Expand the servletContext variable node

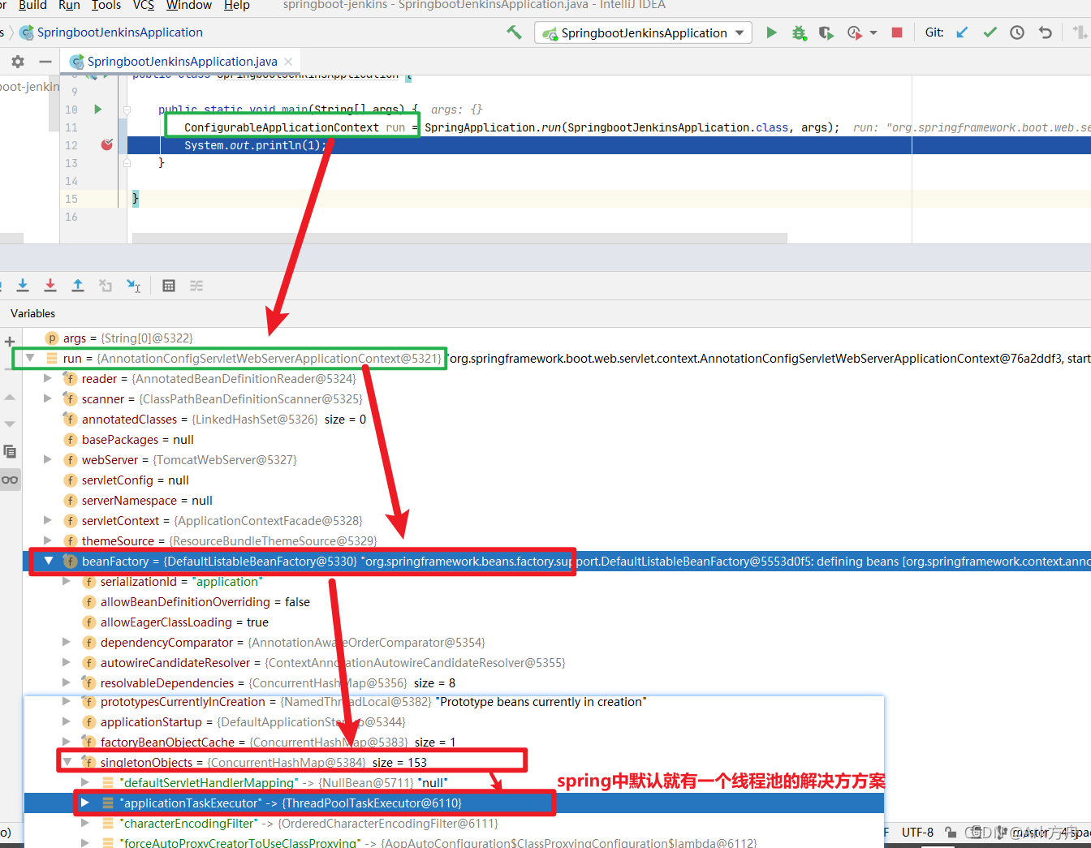point(48,520)
